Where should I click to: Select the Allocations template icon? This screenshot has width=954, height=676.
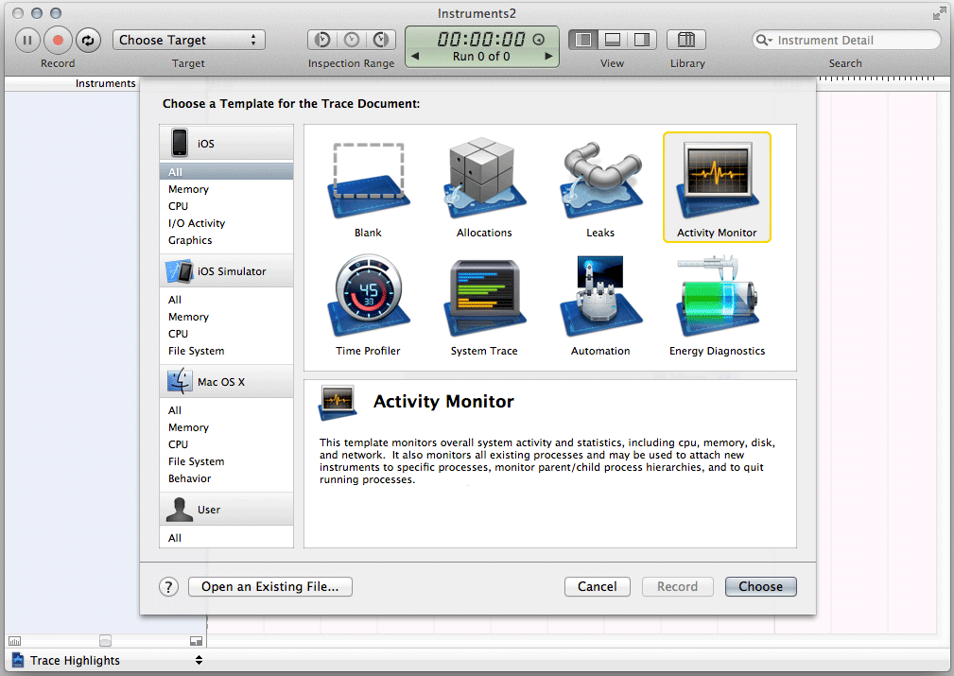tap(484, 179)
